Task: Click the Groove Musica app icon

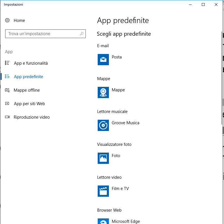Action: coord(103,125)
